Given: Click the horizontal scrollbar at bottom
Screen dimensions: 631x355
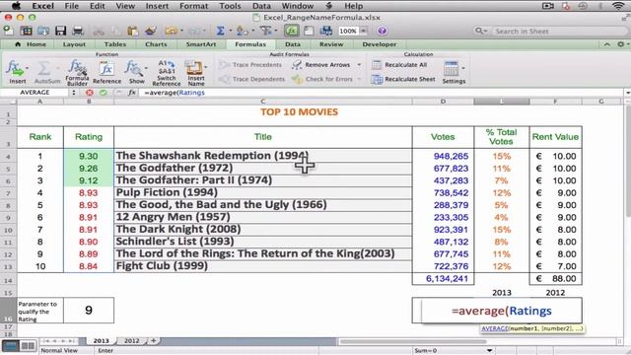Looking at the screenshot, I should [413, 342].
